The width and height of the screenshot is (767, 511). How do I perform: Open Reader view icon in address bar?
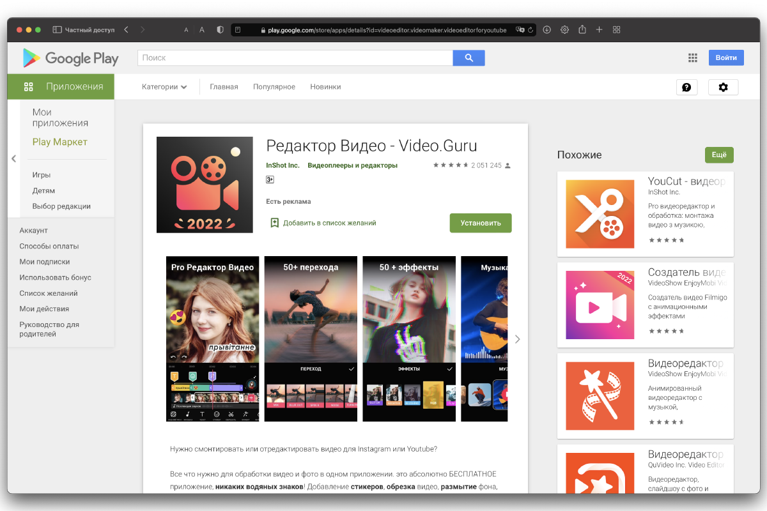(x=238, y=29)
